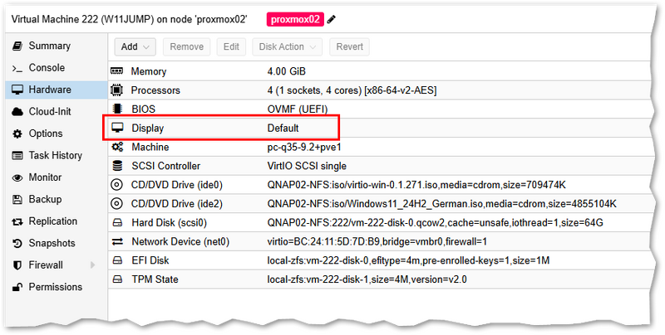Click the Snapshots history icon
The image size is (665, 335).
(x=17, y=243)
